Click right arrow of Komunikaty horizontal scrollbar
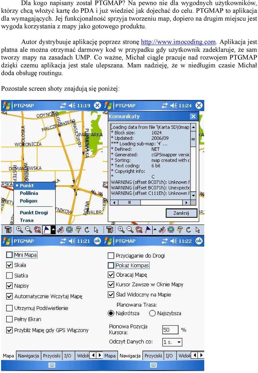 (x=186, y=203)
